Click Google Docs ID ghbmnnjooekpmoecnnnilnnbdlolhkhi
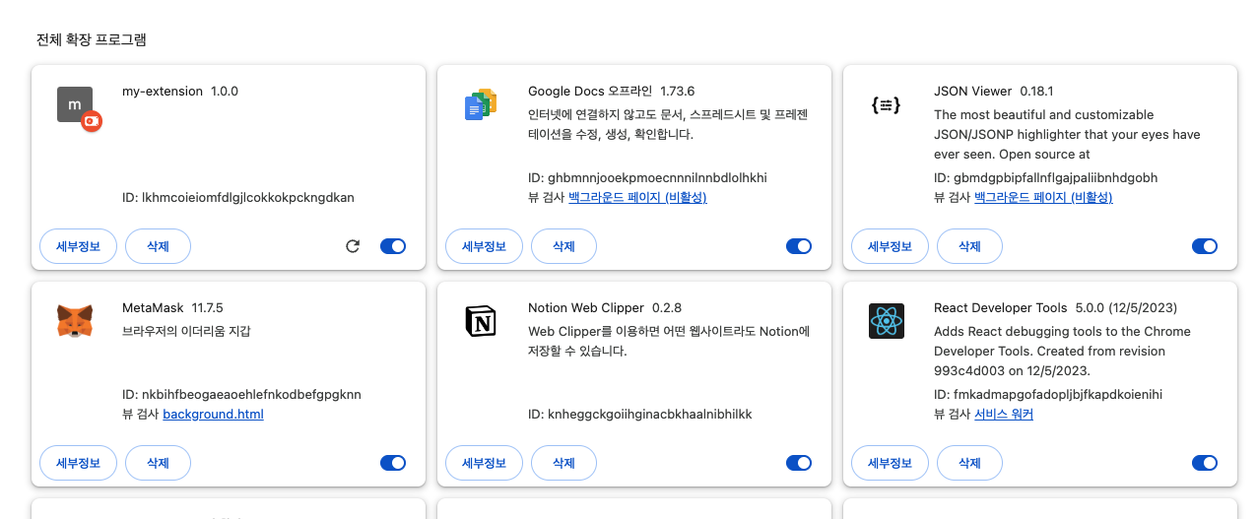This screenshot has width=1257, height=519. [x=647, y=178]
